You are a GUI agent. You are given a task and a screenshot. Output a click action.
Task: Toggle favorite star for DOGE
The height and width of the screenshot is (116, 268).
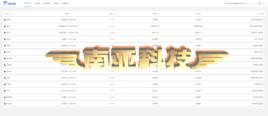click(5, 59)
